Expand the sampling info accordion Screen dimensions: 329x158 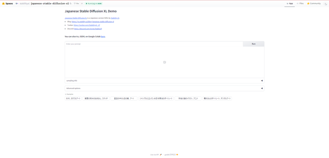pos(164,81)
